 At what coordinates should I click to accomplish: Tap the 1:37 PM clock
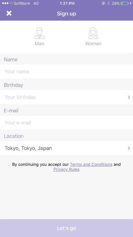click(67, 3)
